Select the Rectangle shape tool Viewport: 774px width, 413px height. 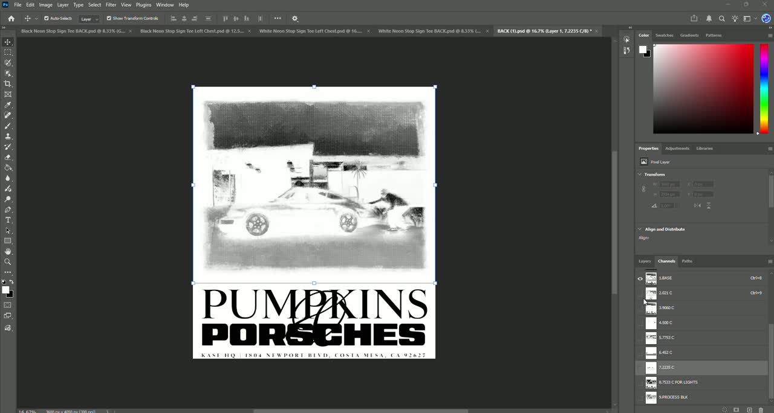click(x=8, y=241)
